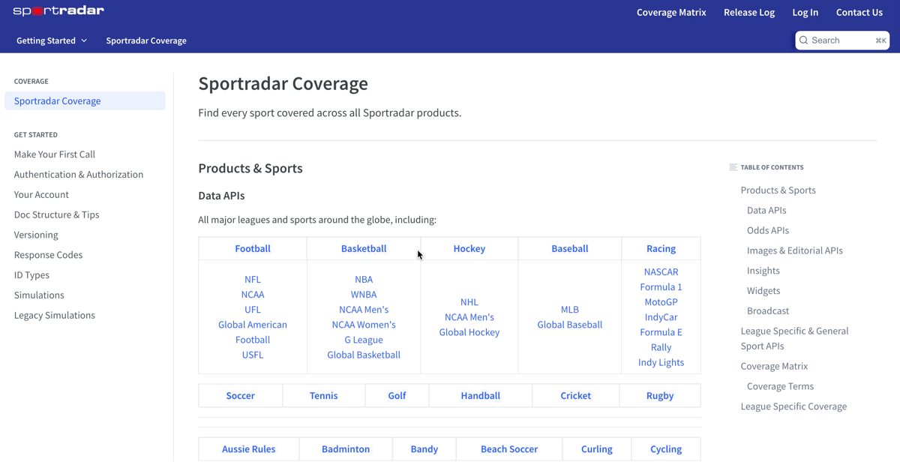
Task: Jump to League Specific Coverage section
Action: (x=793, y=406)
